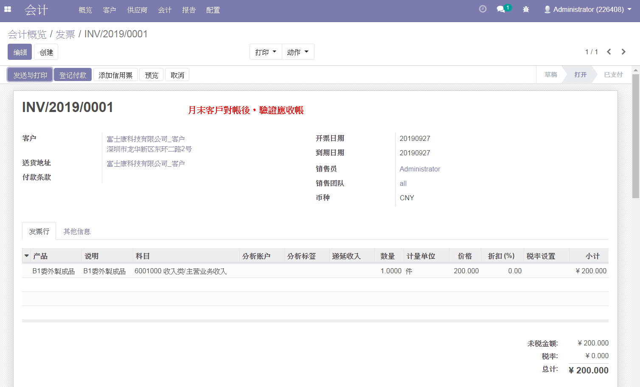The height and width of the screenshot is (387, 640).
Task: Click the 预览 button
Action: click(x=152, y=75)
